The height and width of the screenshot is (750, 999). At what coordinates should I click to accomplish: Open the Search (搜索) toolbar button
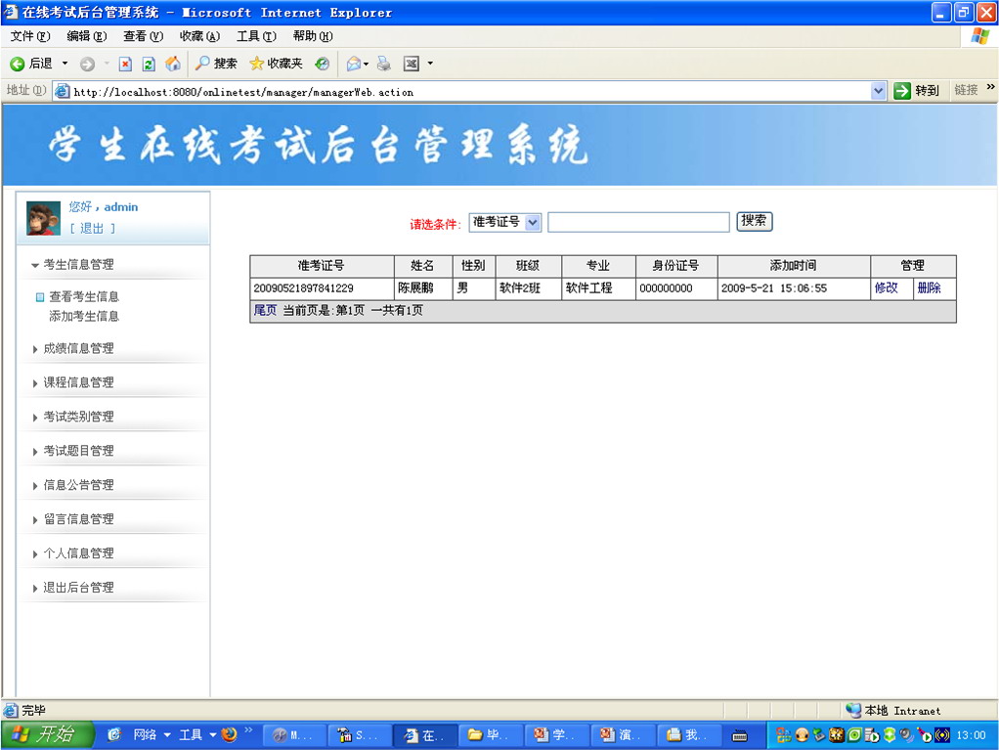tap(216, 64)
